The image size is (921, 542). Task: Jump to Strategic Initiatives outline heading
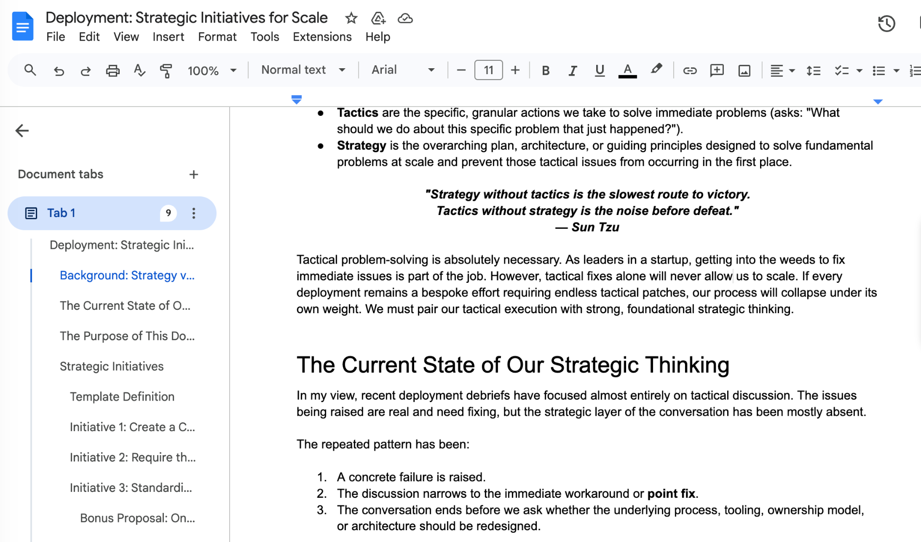111,366
